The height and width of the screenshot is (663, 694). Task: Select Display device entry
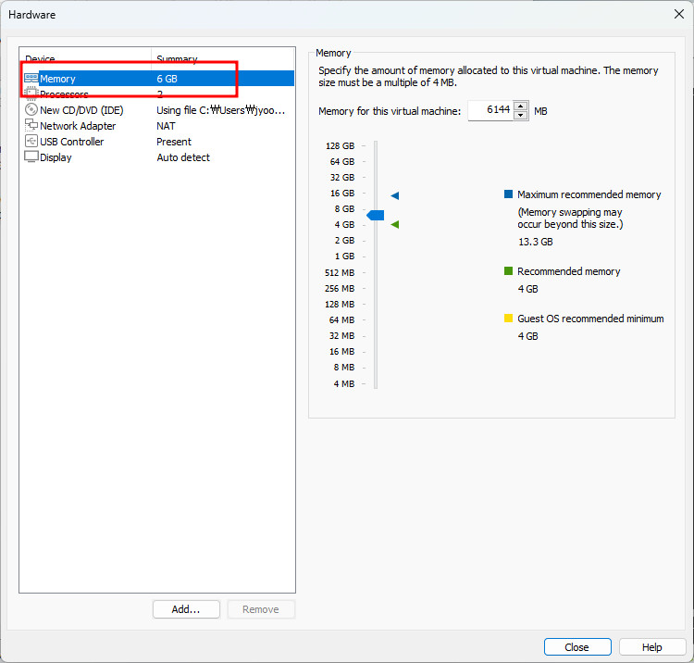click(157, 157)
